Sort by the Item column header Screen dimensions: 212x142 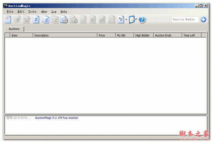pos(22,35)
